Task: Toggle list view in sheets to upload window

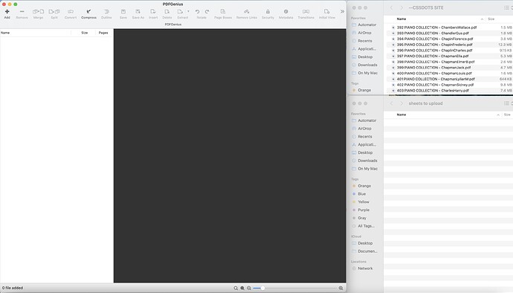Action: click(506, 103)
